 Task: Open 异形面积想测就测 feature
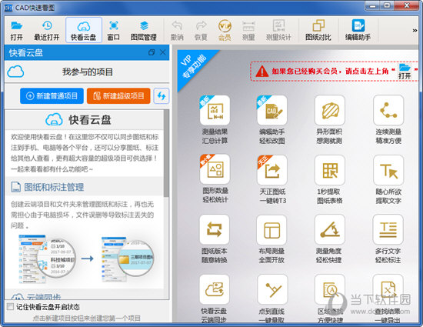pyautogui.click(x=329, y=120)
